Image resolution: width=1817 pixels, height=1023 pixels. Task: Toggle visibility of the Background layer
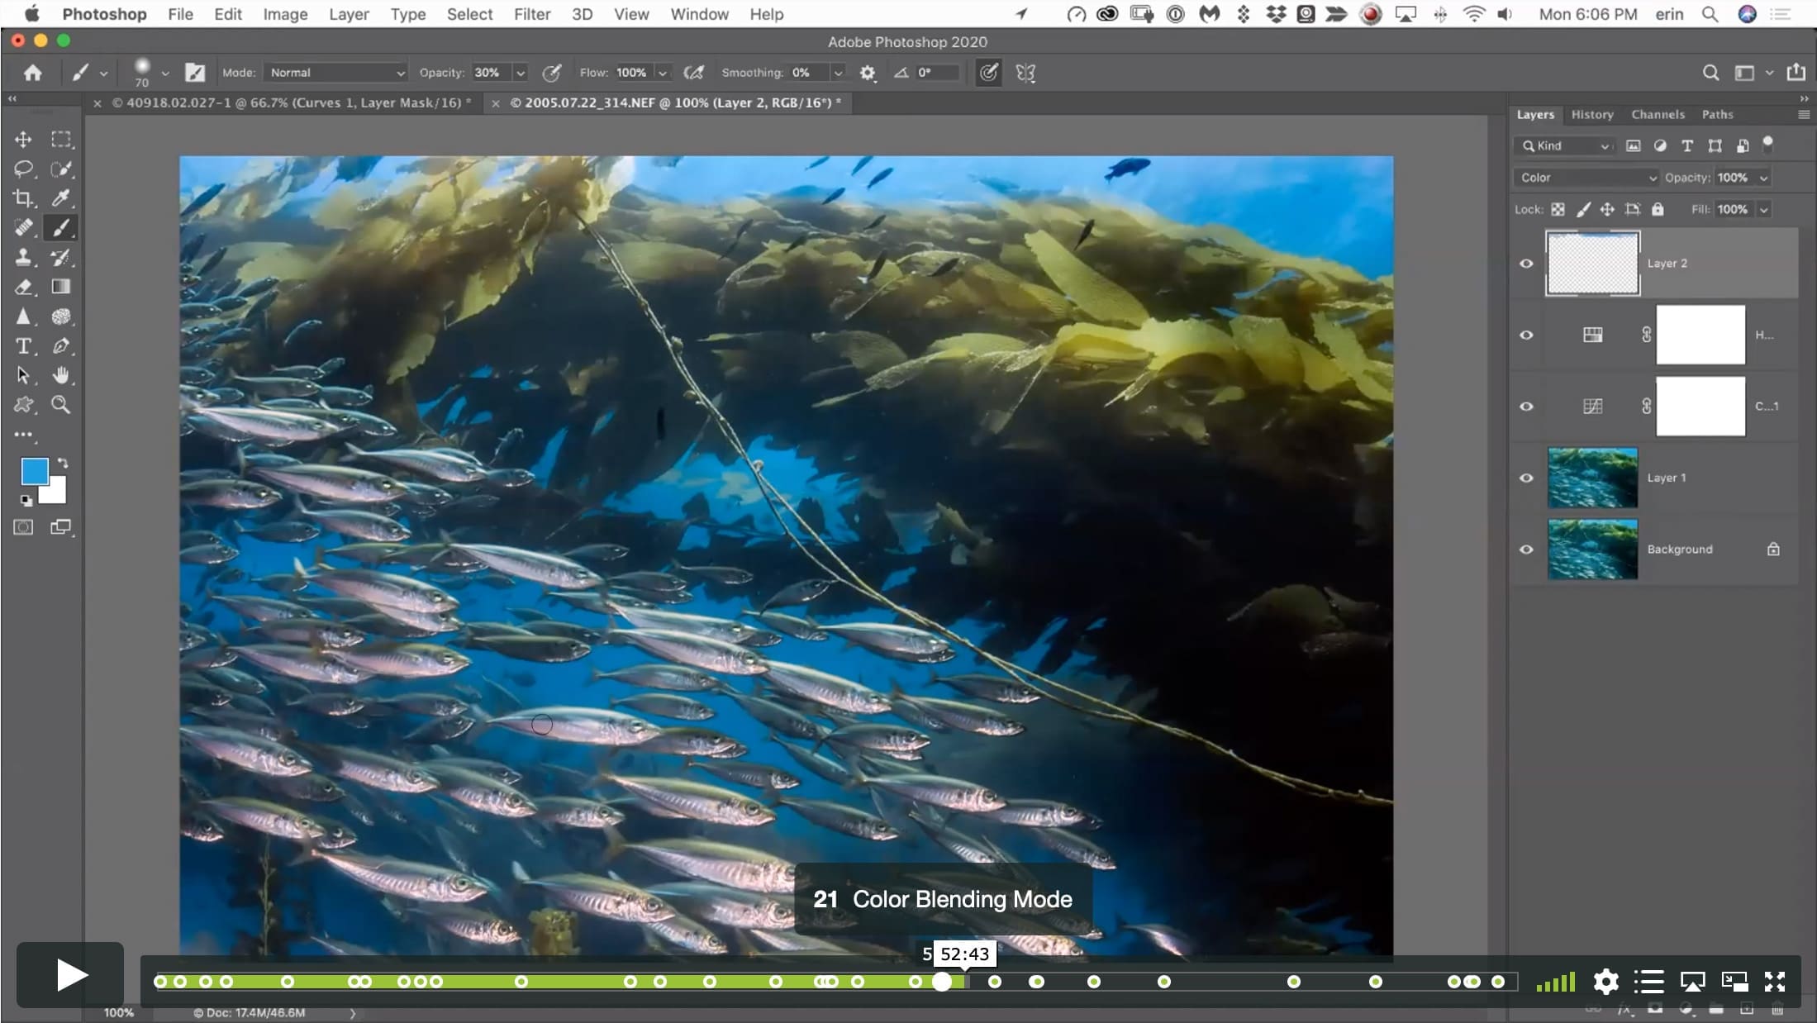[1526, 550]
